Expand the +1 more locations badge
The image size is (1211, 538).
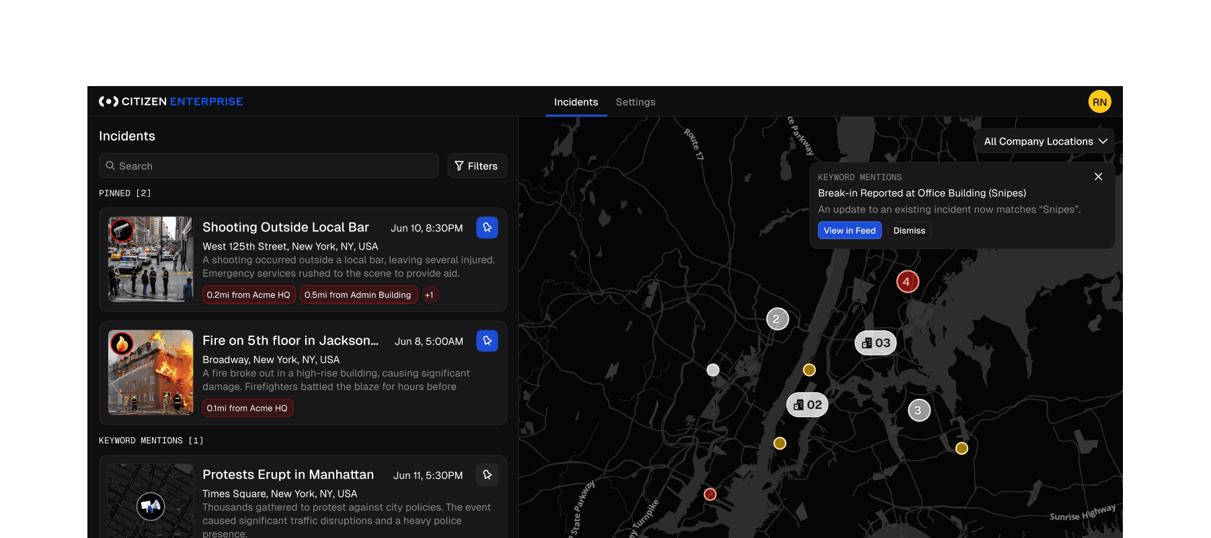coord(430,295)
